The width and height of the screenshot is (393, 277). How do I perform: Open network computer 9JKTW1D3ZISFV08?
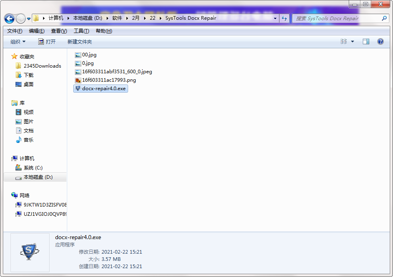click(x=45, y=205)
